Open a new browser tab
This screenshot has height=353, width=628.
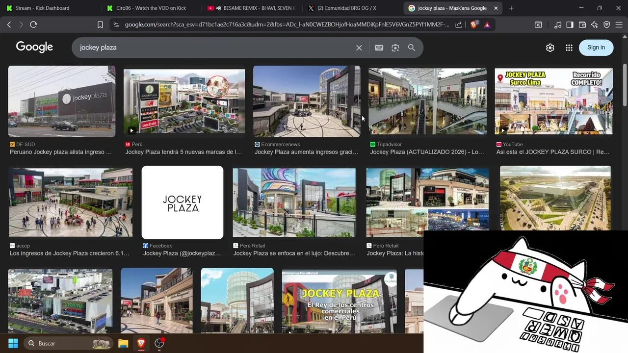pos(511,8)
